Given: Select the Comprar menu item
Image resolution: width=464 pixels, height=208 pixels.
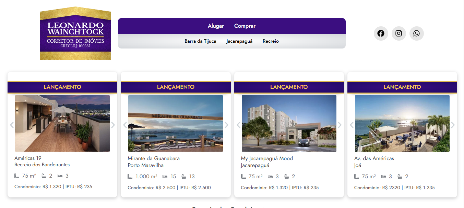Looking at the screenshot, I should pyautogui.click(x=245, y=26).
